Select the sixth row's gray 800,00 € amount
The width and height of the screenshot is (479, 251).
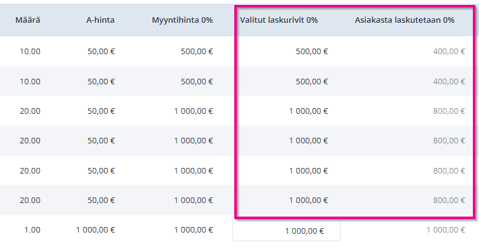coord(448,200)
